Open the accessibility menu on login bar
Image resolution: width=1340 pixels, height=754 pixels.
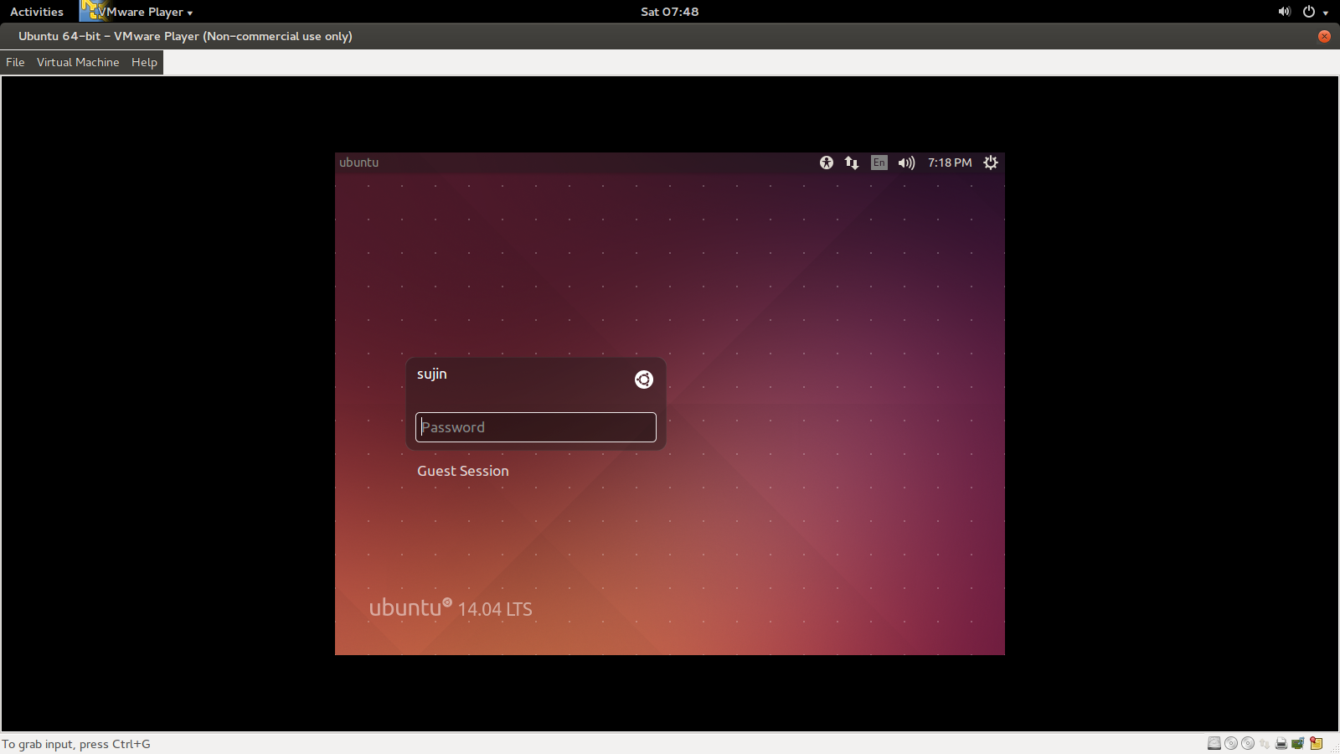[x=826, y=163]
